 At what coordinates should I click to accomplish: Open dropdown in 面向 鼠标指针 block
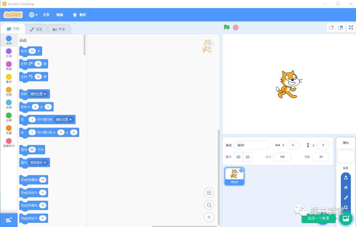click(x=38, y=163)
